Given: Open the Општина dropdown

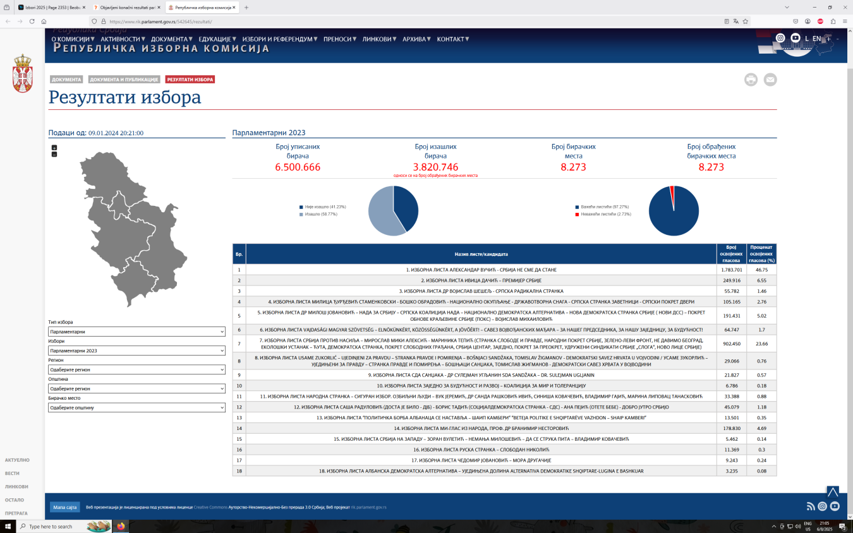Looking at the screenshot, I should [x=136, y=388].
